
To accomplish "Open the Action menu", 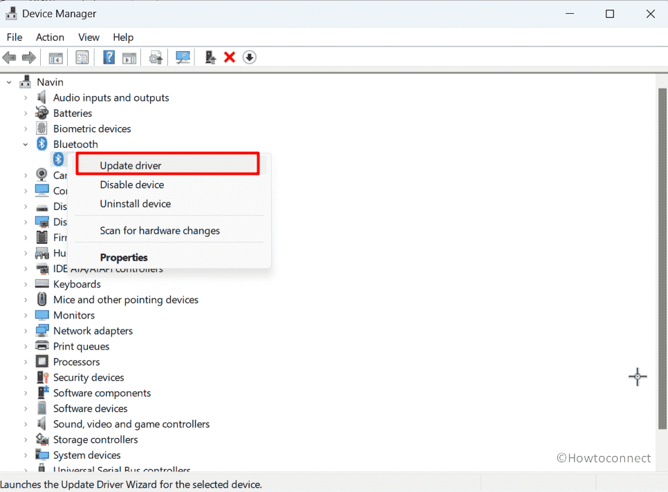I will coord(50,37).
